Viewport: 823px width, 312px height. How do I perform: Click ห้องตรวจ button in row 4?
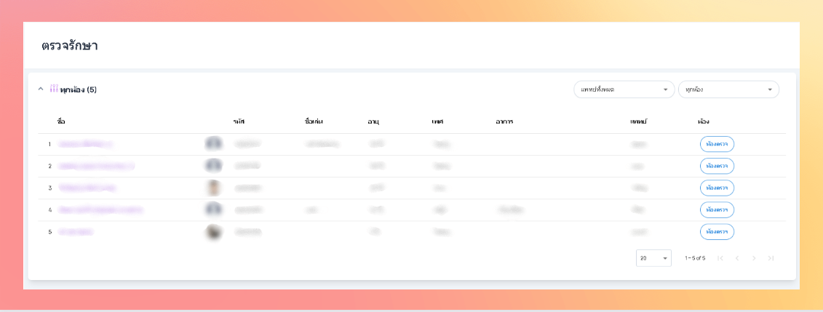pos(717,209)
